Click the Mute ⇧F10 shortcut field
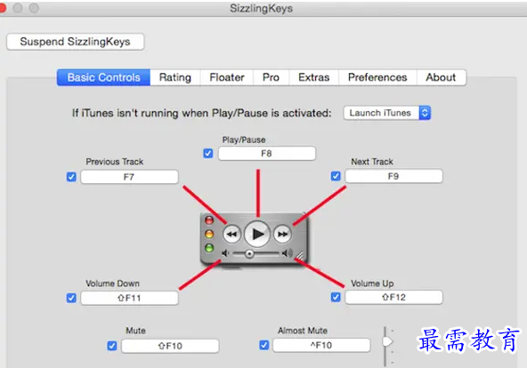The width and height of the screenshot is (527, 368). (170, 346)
